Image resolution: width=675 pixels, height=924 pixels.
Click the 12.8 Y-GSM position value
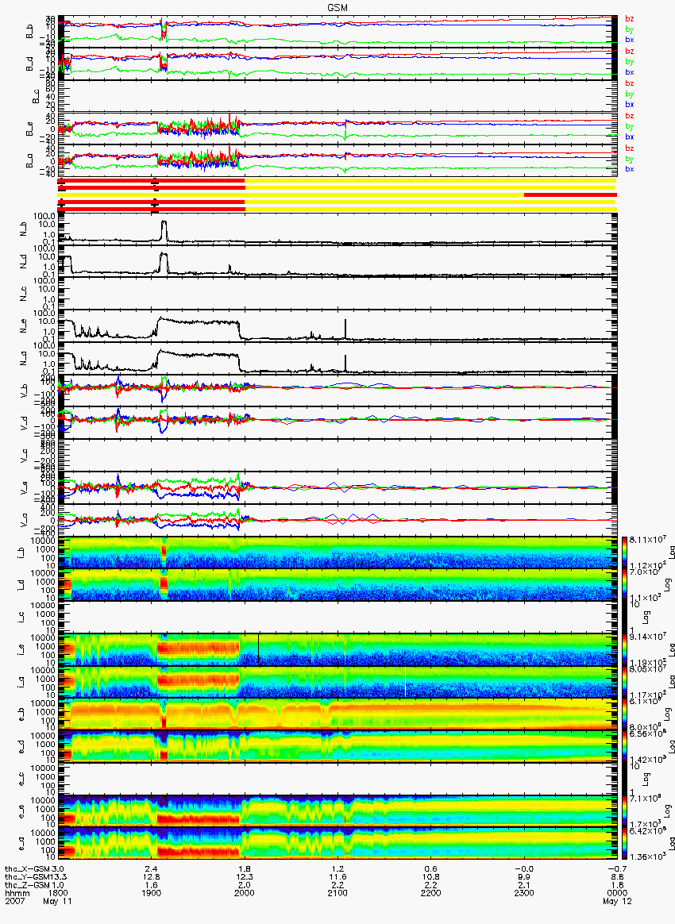pyautogui.click(x=152, y=877)
